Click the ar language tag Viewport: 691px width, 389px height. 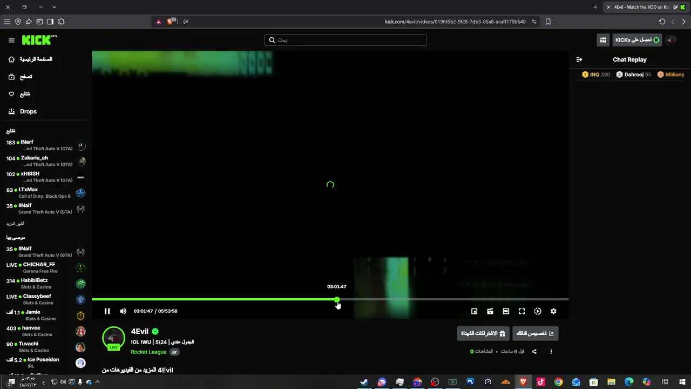(174, 352)
